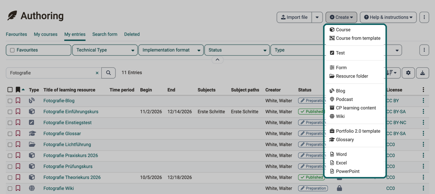Select Course from template entry
The image size is (435, 194).
355,38
